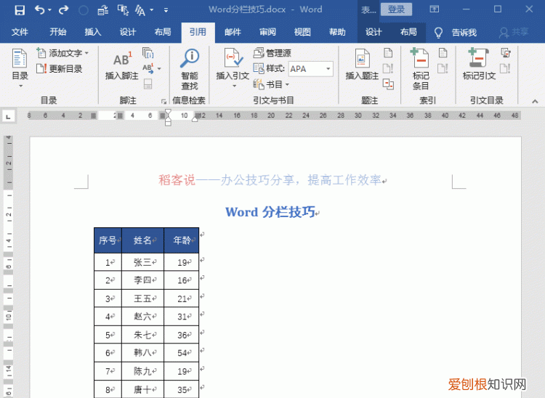Image resolution: width=545 pixels, height=398 pixels.
Task: Click Update Table of Contents (更新目录)
Action: [x=60, y=68]
